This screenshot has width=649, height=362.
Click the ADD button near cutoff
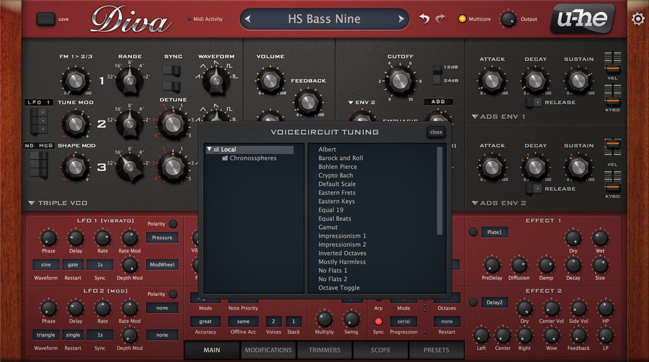438,102
